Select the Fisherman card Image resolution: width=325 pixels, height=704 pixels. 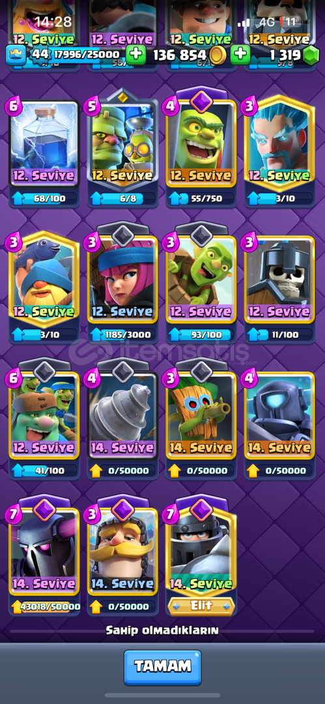(44, 279)
